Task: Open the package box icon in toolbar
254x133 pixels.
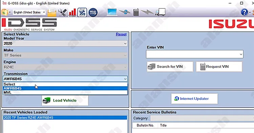Action: pyautogui.click(x=4, y=13)
